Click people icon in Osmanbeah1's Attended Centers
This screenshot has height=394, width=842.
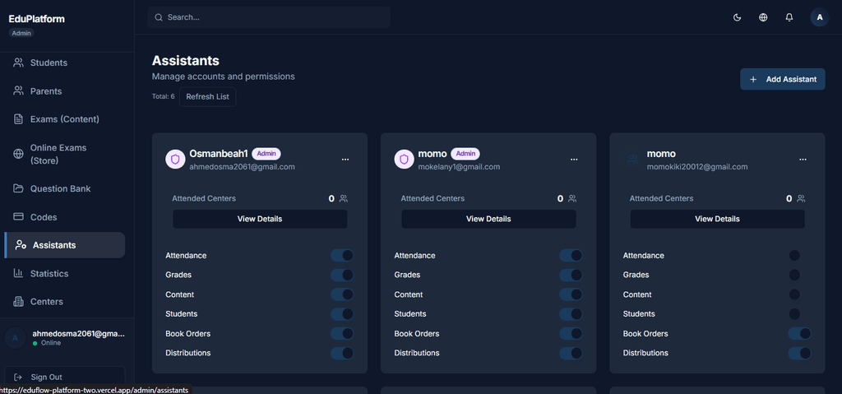click(x=344, y=198)
